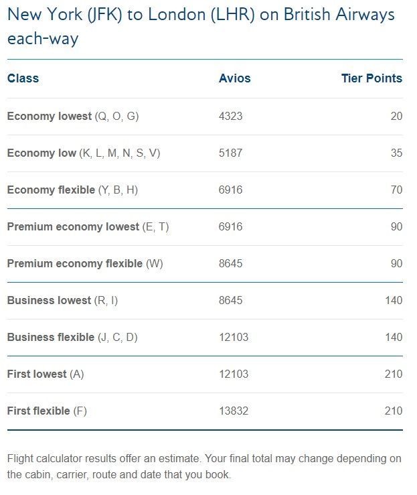Click the First lowest (A) row label
Screen dimensions: 417x495
(46, 374)
